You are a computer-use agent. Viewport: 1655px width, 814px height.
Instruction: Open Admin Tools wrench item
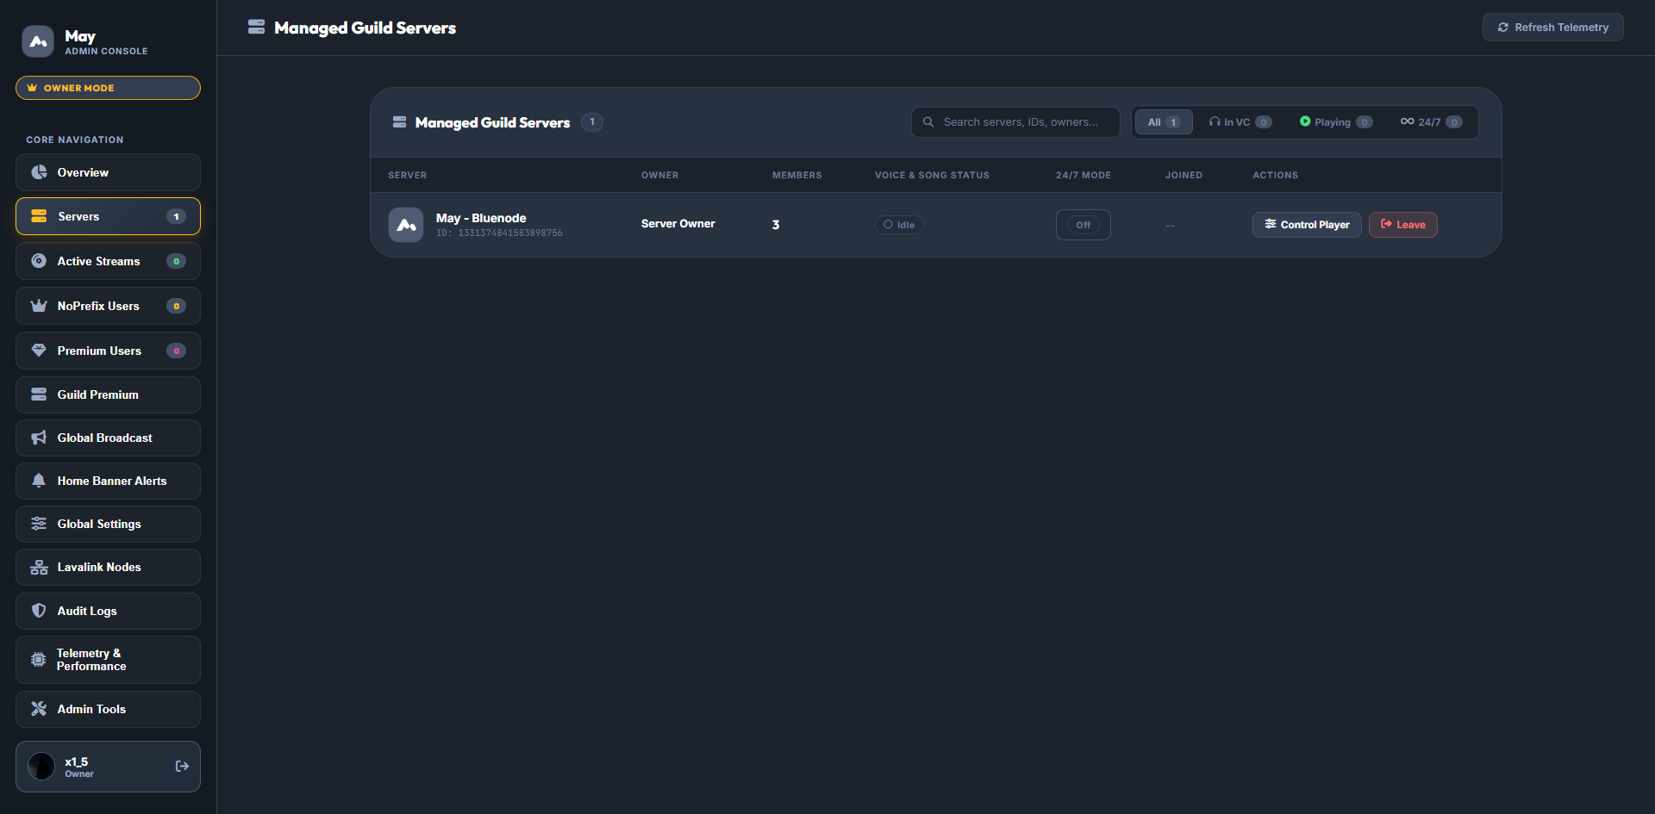pos(108,709)
